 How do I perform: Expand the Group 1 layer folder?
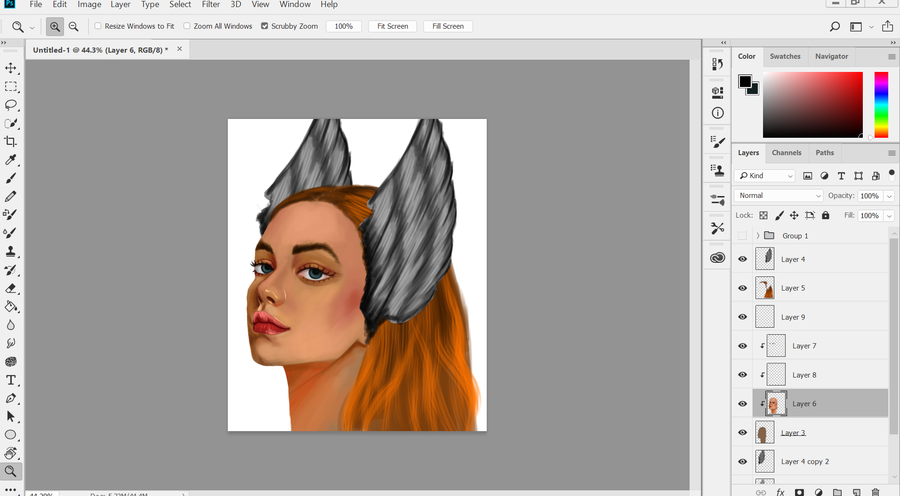pyautogui.click(x=757, y=236)
